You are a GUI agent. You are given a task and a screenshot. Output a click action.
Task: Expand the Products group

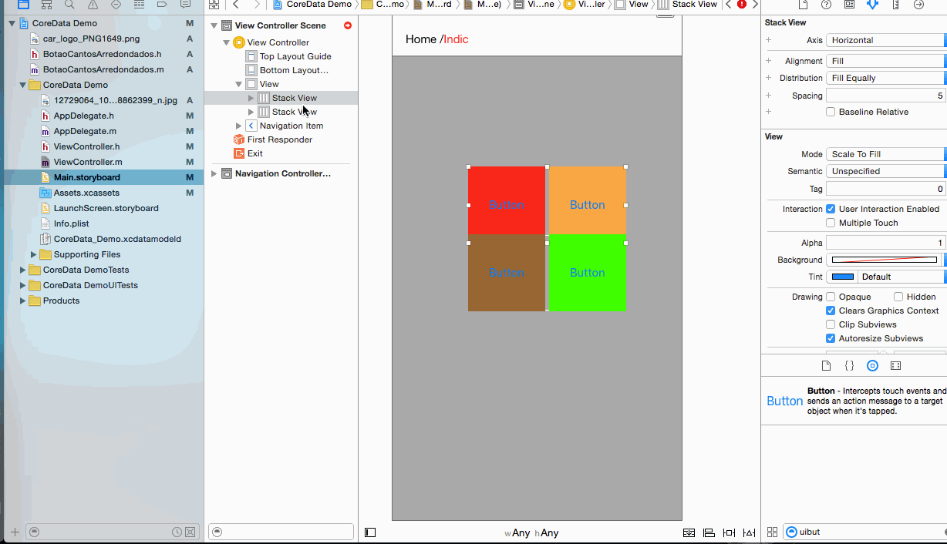22,301
